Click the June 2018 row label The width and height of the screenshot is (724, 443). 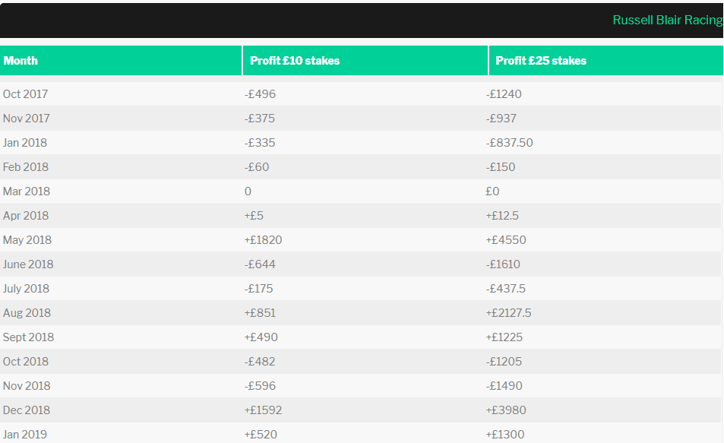pos(28,264)
